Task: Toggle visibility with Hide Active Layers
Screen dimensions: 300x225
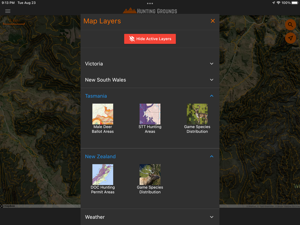Action: pyautogui.click(x=150, y=39)
